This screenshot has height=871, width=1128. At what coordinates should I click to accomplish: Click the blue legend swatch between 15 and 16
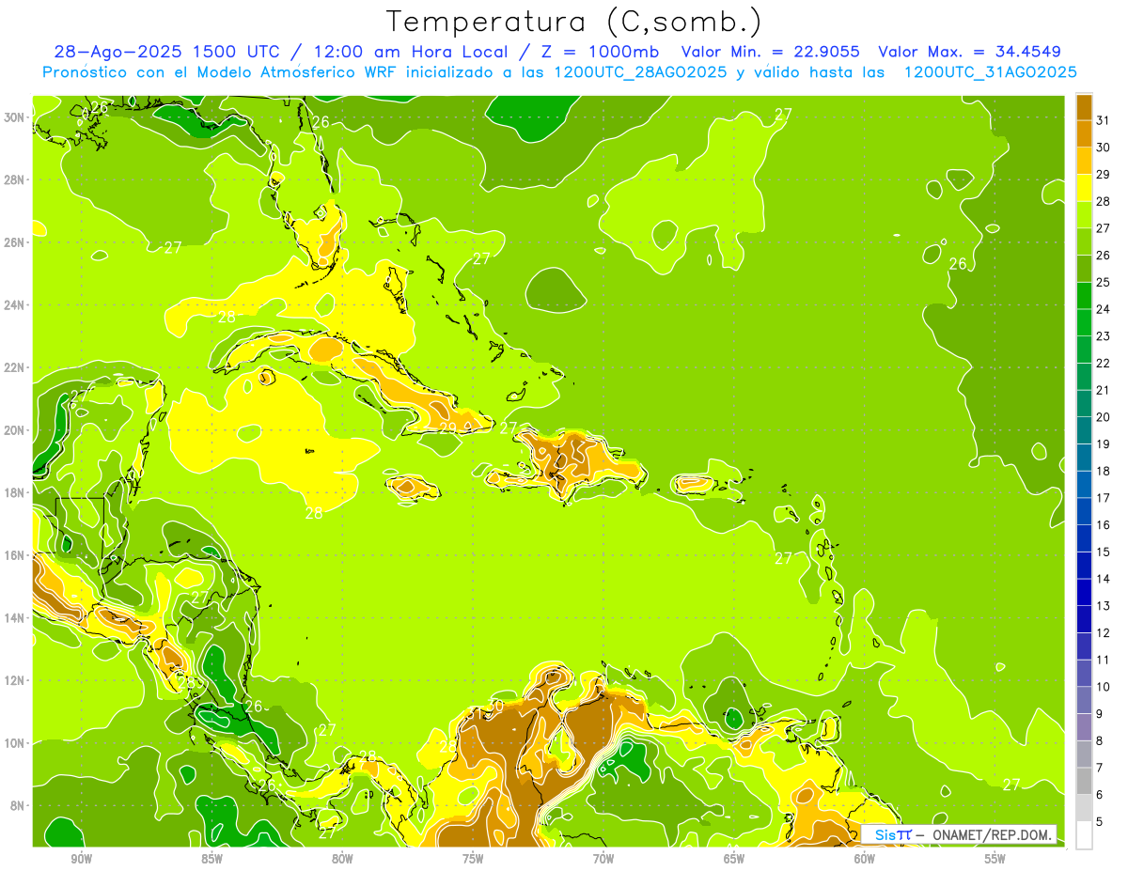[x=1084, y=538]
